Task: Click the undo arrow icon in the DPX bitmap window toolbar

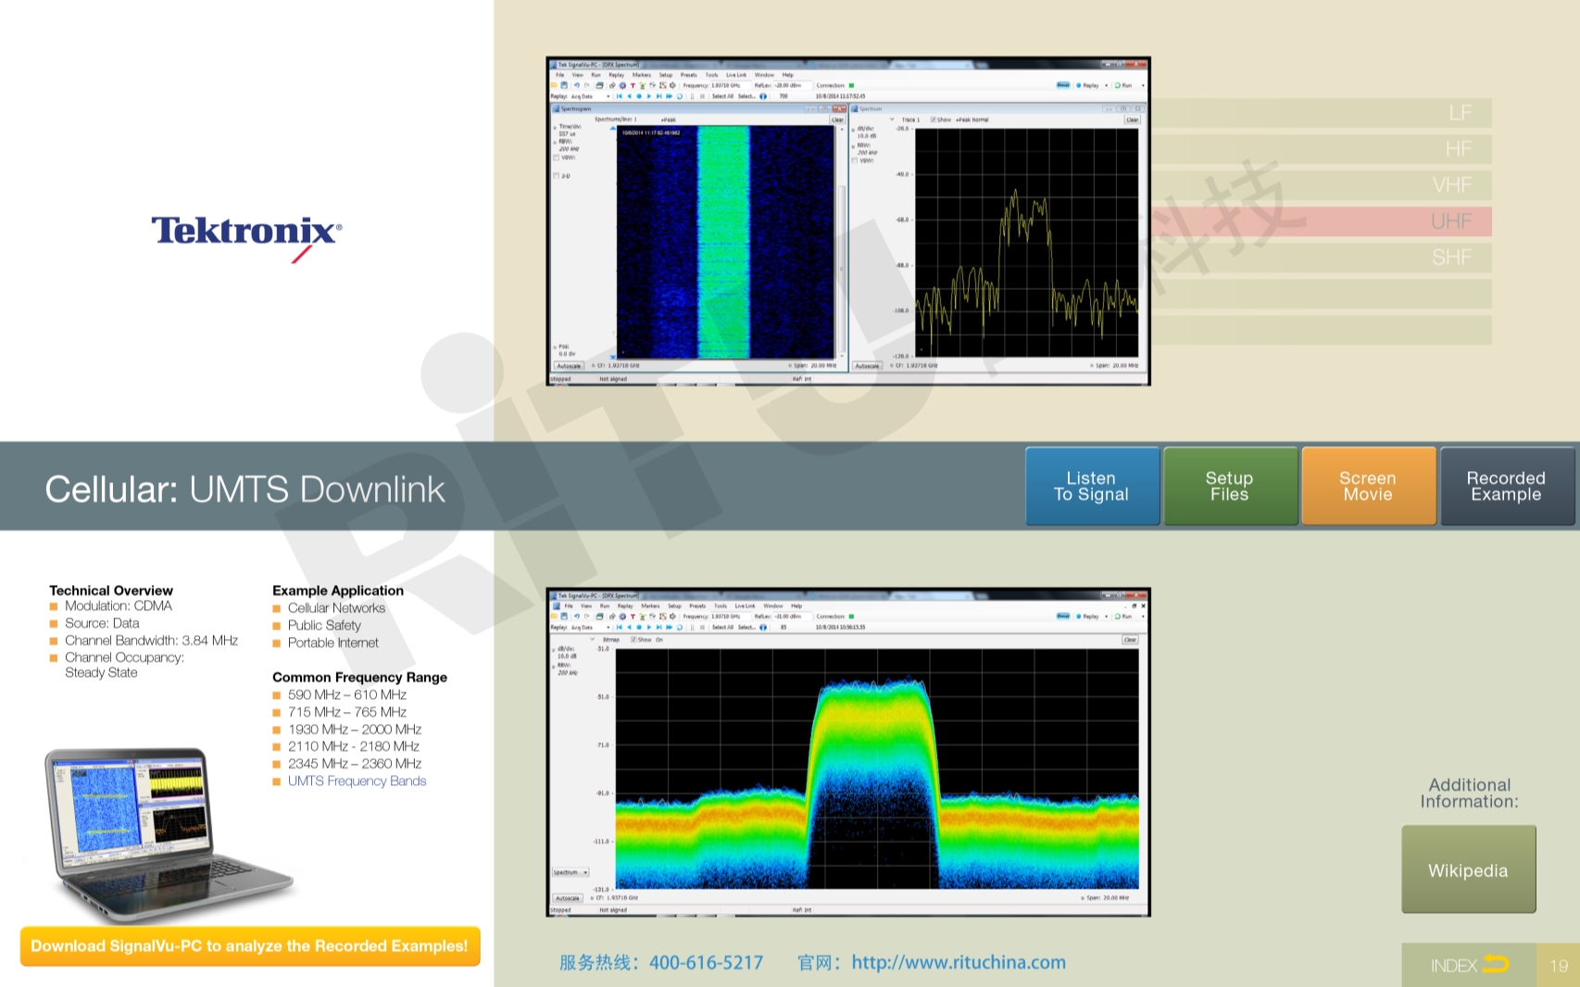Action: coord(576,616)
